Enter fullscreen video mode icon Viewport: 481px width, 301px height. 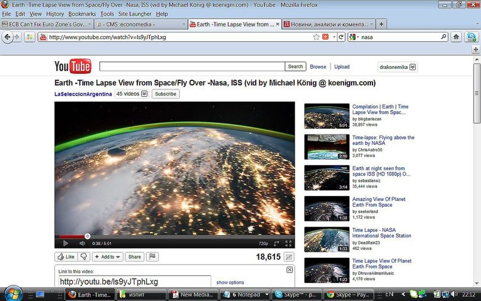289,243
